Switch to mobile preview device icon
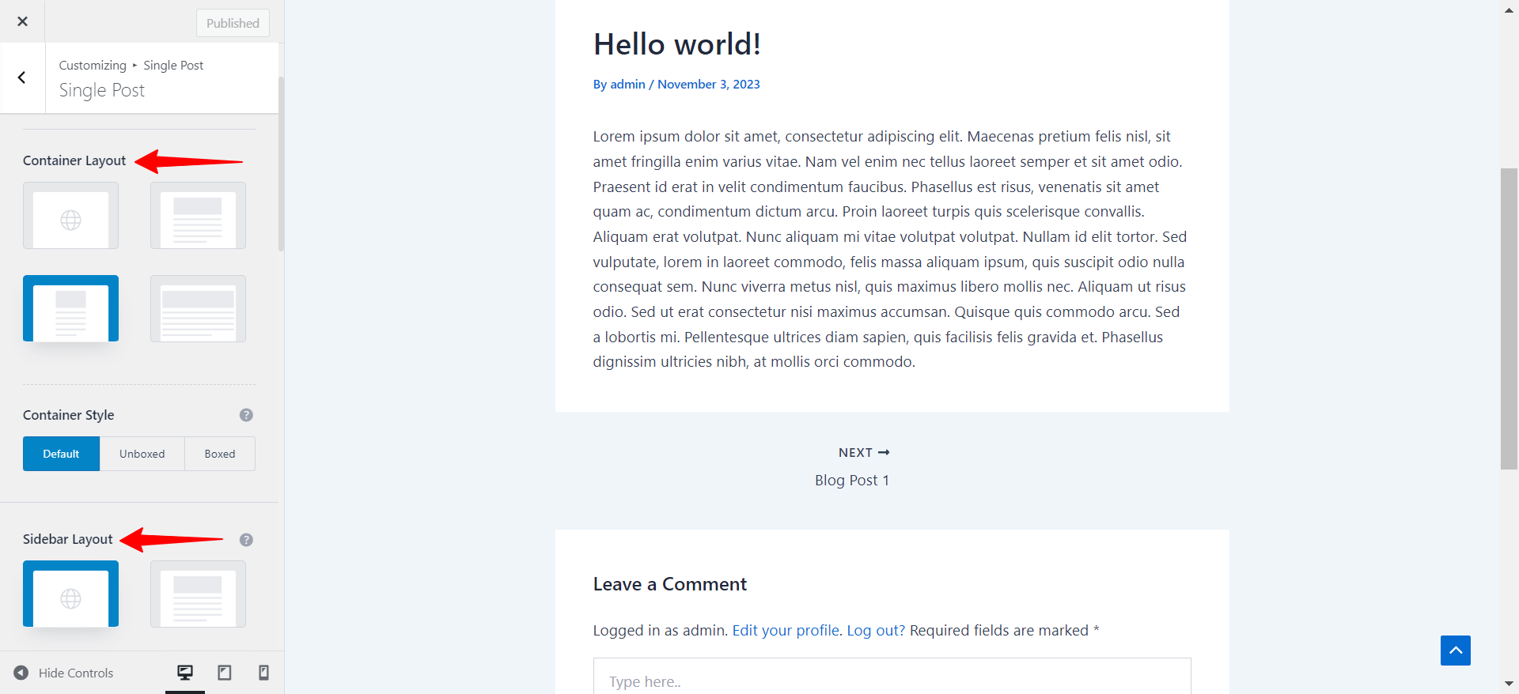The image size is (1519, 694). tap(263, 673)
